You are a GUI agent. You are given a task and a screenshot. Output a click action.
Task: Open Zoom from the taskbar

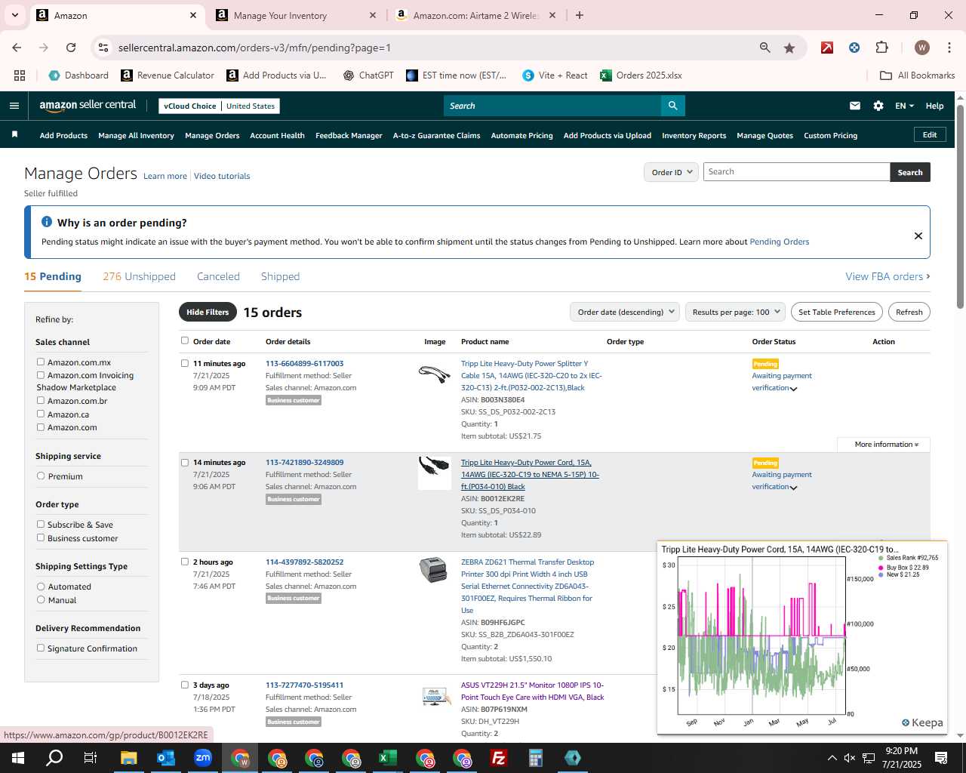[x=203, y=758]
